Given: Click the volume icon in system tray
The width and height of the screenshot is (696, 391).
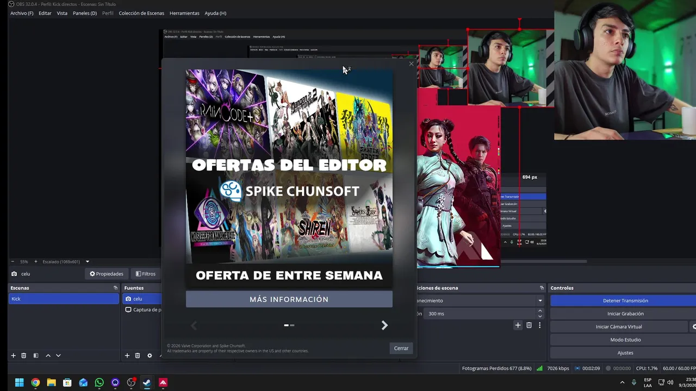Looking at the screenshot, I should [670, 382].
